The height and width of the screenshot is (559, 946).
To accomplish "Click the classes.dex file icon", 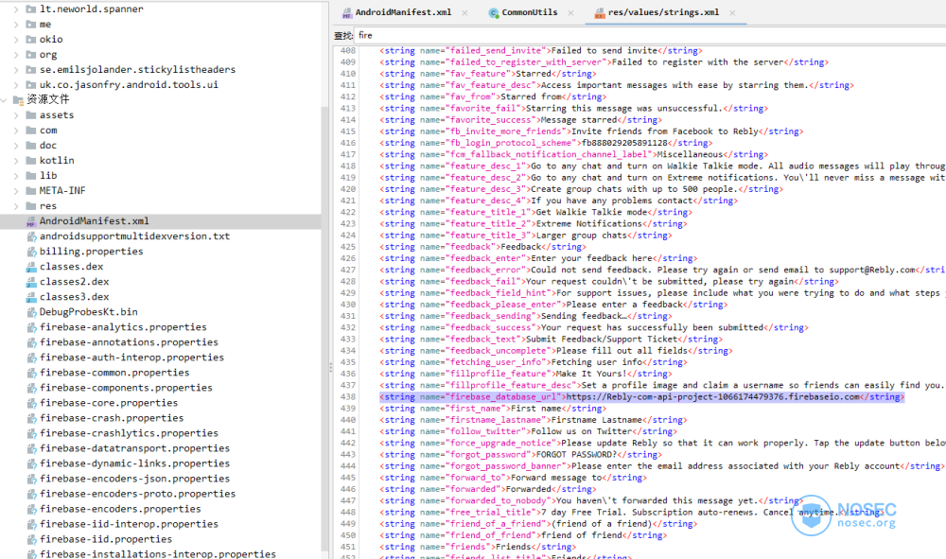I will (x=31, y=267).
